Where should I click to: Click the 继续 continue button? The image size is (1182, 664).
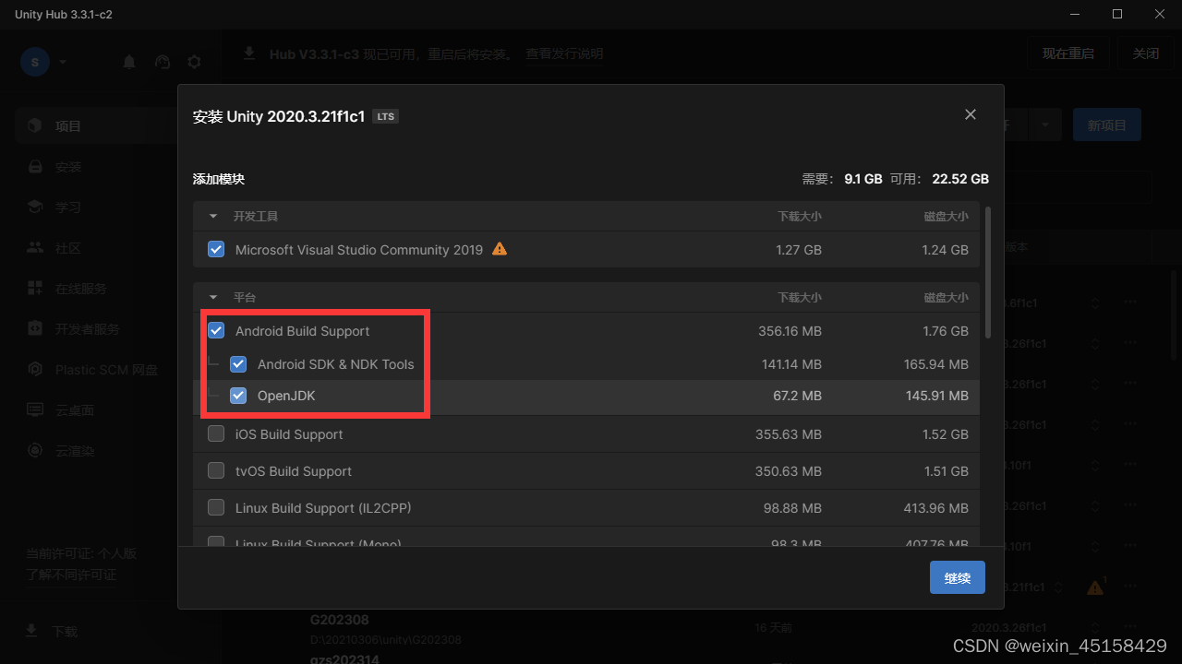coord(958,577)
